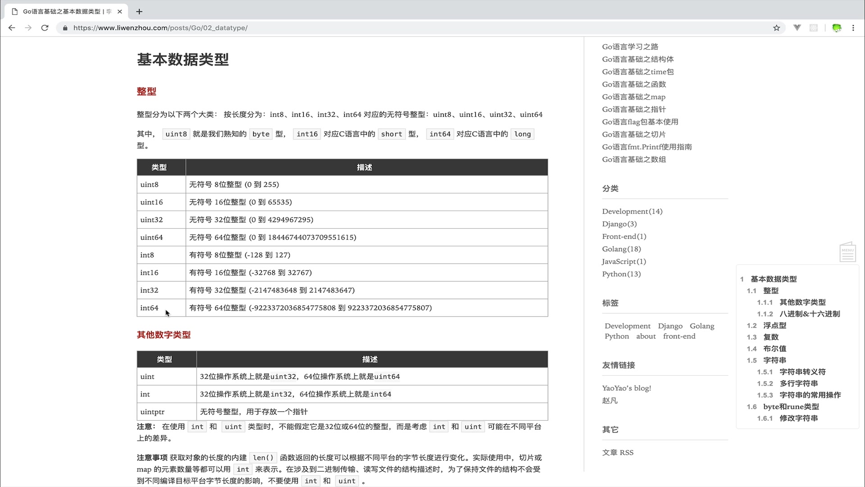Open a new tab with the plus button
This screenshot has height=487, width=865.
coord(139,12)
